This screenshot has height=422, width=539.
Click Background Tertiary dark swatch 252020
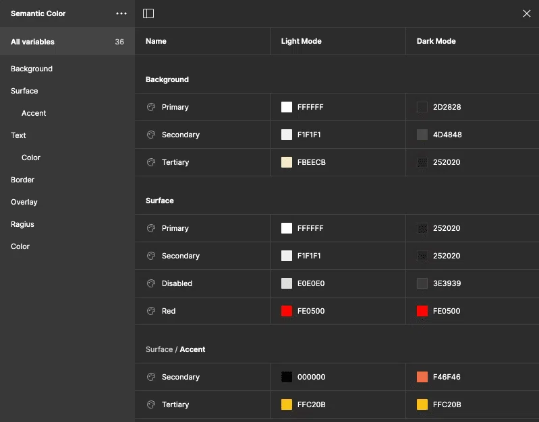coord(422,162)
